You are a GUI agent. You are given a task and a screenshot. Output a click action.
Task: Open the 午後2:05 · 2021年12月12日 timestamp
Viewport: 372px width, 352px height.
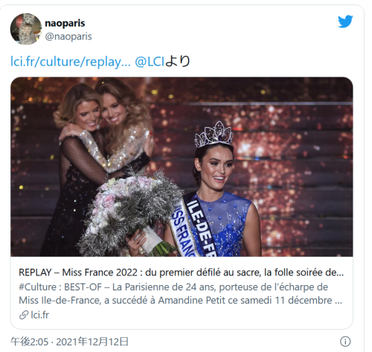click(69, 342)
